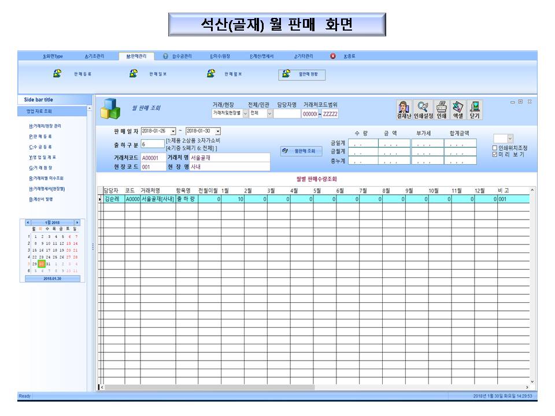Open 인쇄설정 print settings icon

point(423,109)
